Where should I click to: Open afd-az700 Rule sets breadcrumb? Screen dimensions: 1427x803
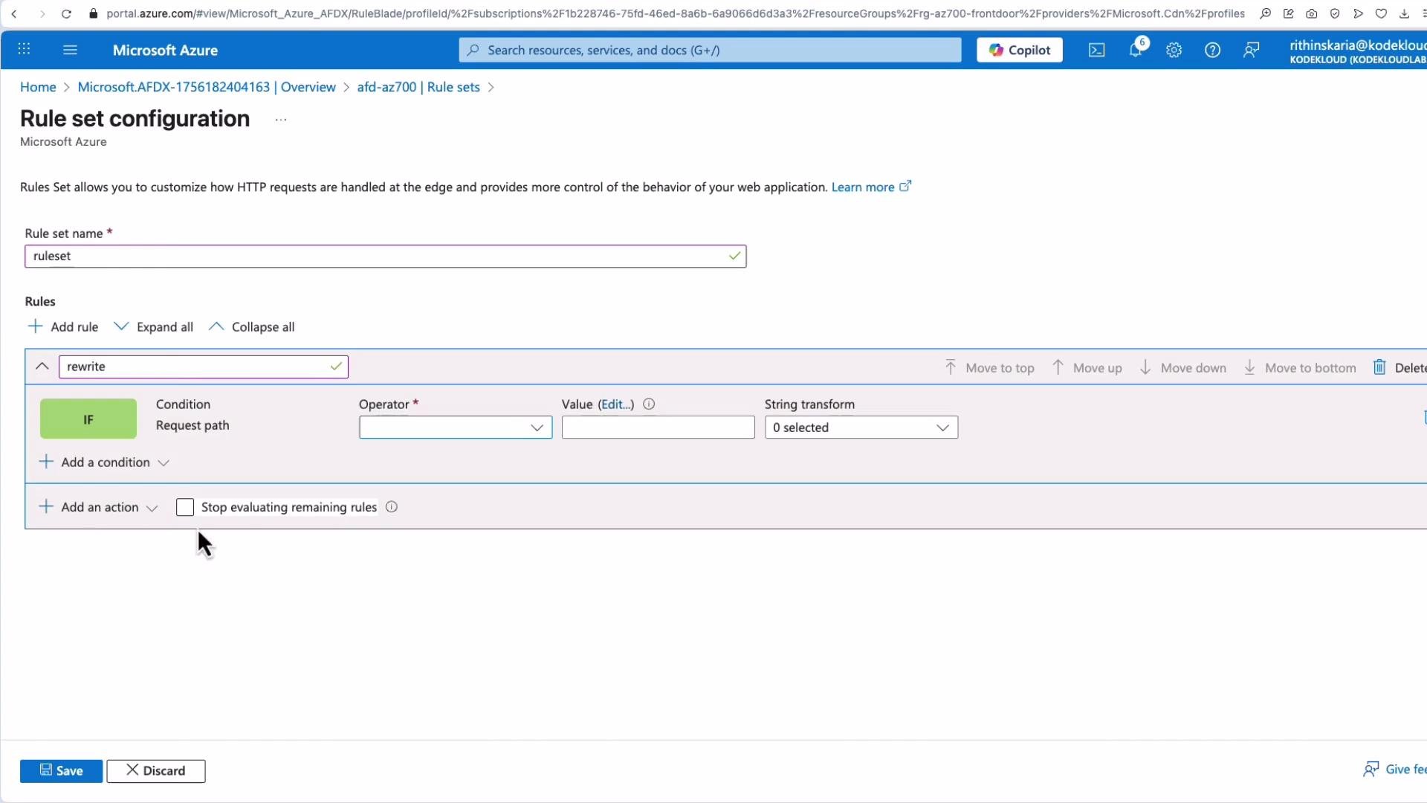coord(418,87)
